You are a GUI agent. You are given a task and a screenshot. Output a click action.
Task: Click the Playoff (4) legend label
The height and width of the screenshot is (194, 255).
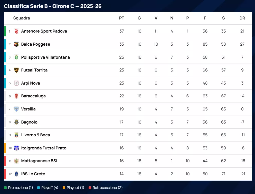(x=50, y=188)
